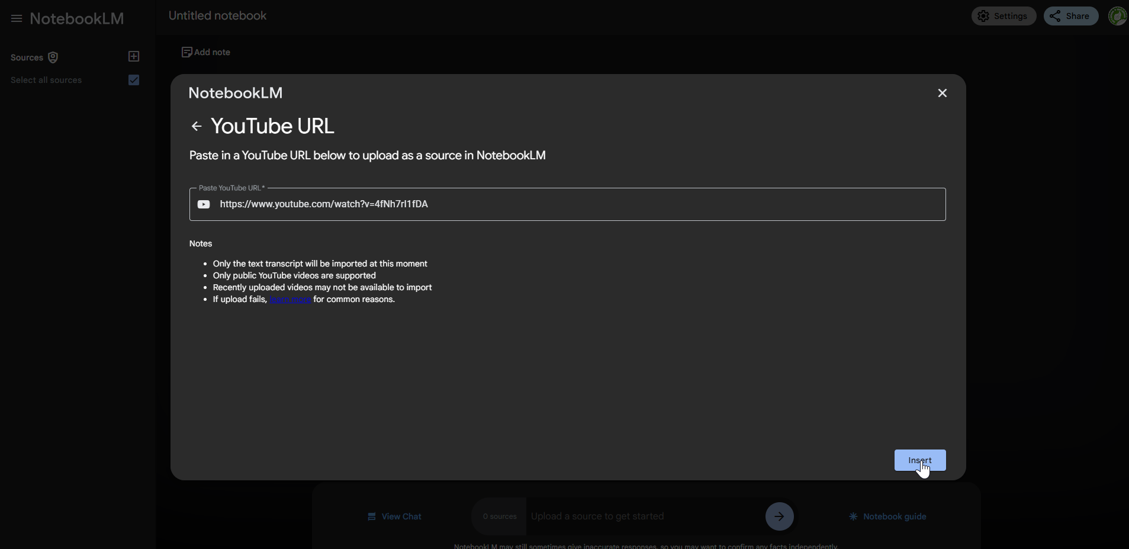Open the hamburger main menu

17,18
